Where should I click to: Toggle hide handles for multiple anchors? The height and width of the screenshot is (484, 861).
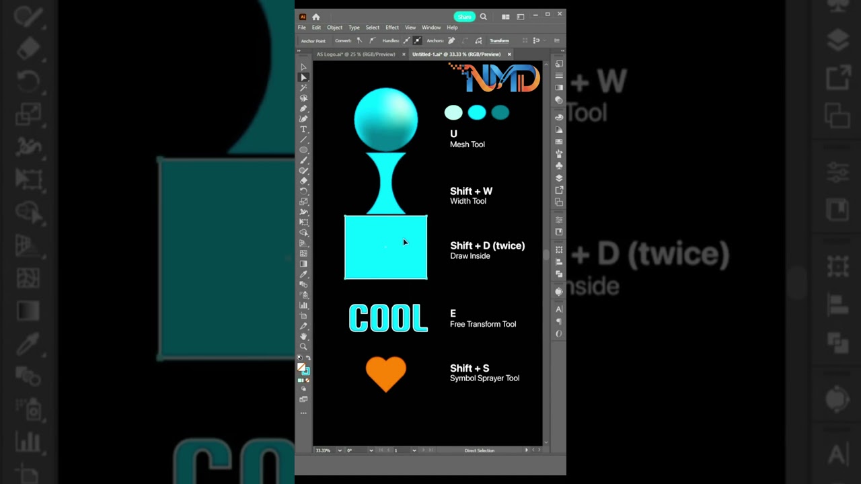point(418,40)
